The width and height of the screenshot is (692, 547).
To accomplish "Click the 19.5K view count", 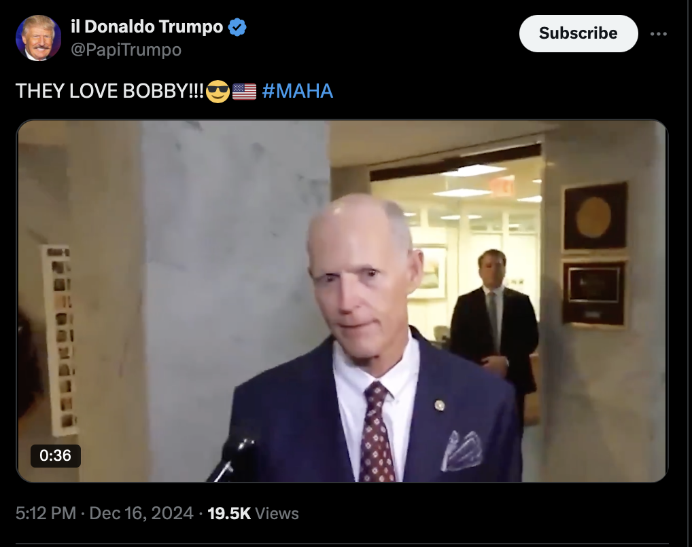I will (x=229, y=514).
